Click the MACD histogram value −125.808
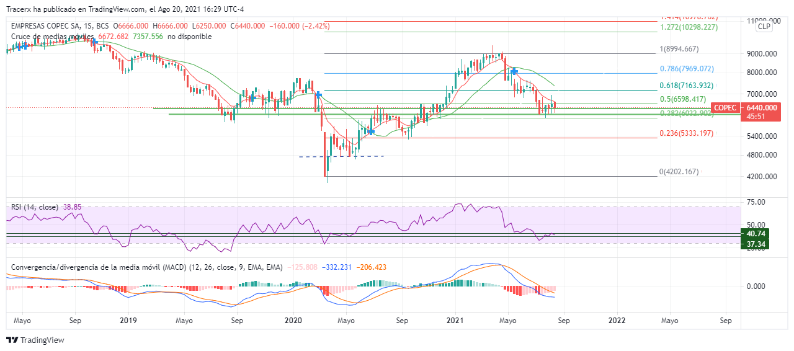794x351 pixels. pyautogui.click(x=303, y=267)
